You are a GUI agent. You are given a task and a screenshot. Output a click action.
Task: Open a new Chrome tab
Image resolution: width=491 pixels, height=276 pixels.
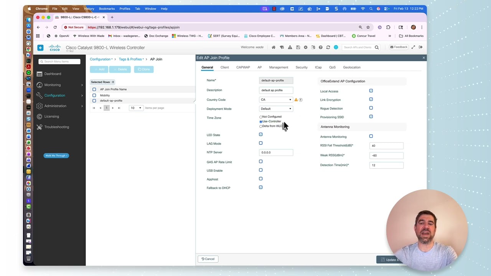112,17
